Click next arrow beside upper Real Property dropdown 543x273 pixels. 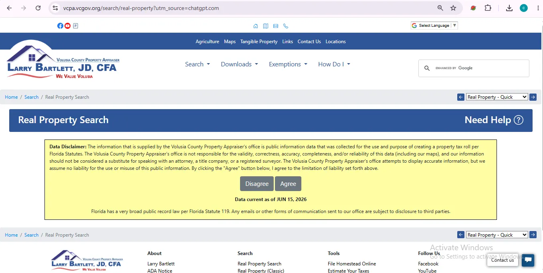click(533, 97)
